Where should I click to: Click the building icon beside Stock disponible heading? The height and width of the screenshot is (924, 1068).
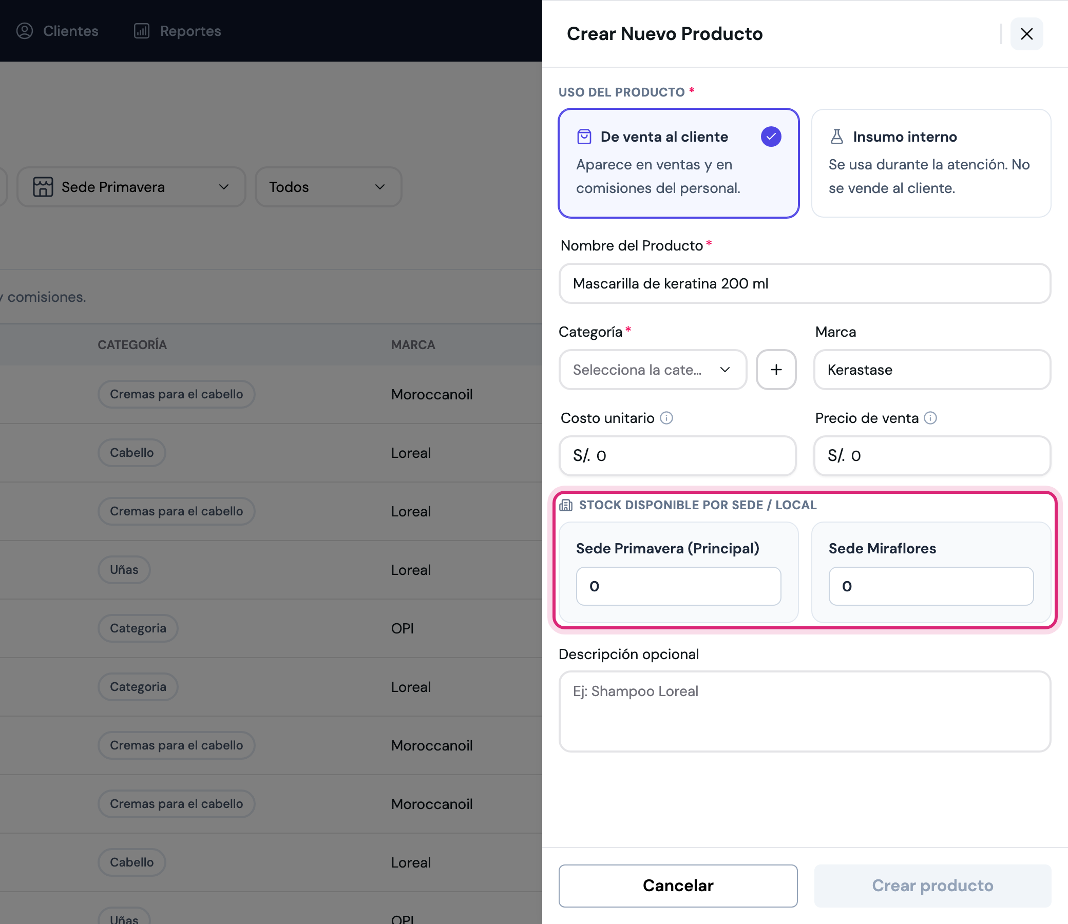(566, 505)
